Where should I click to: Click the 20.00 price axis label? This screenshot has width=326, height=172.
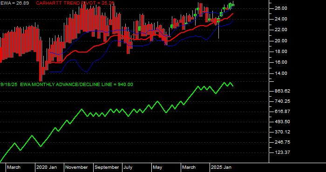[x=281, y=41]
